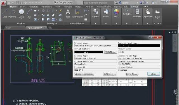This screenshot has width=179, height=105.
Task: Select the Circle tool
Action: (22, 14)
